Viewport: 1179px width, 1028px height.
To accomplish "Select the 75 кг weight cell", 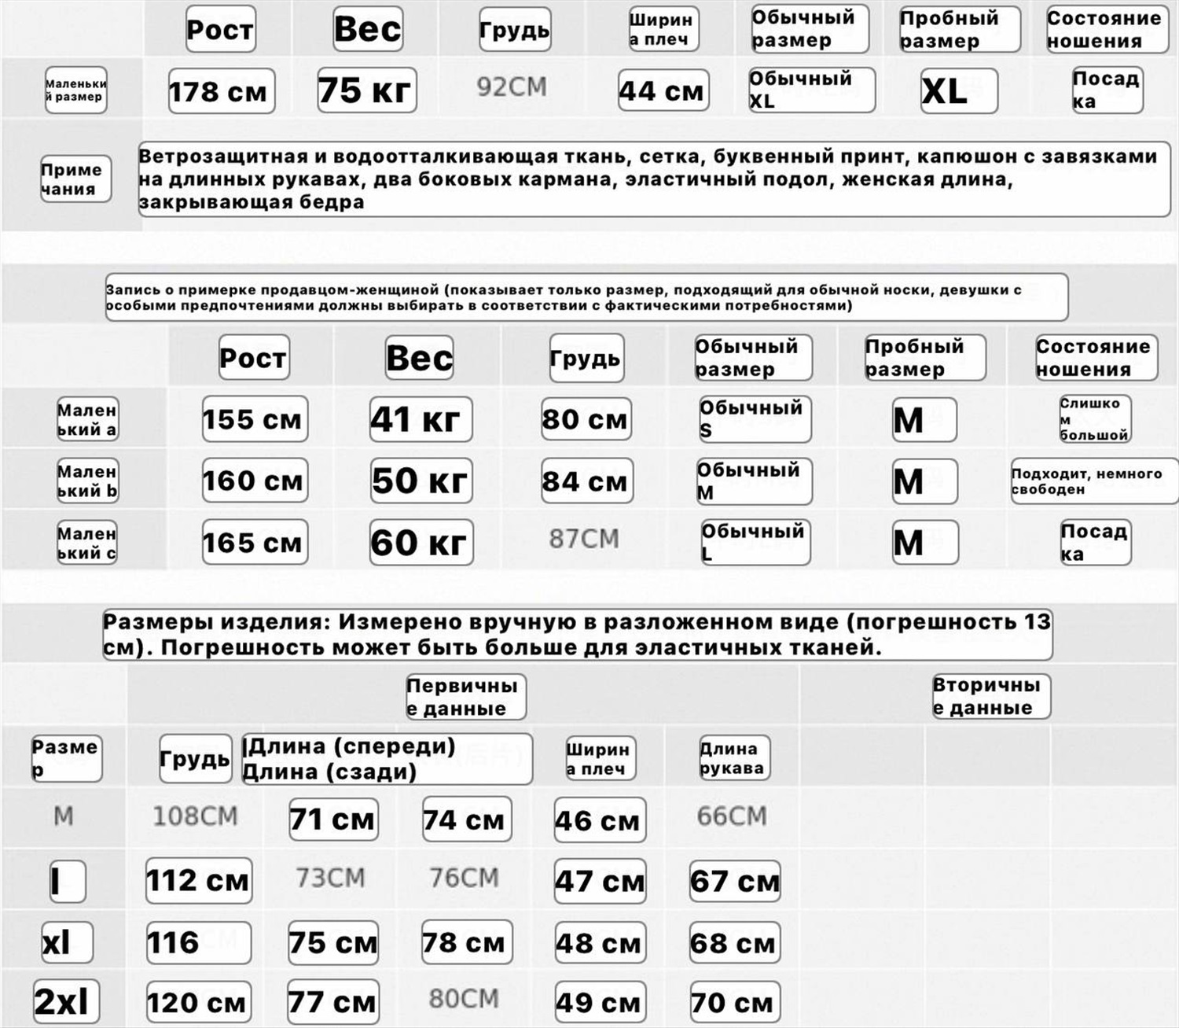I will 366,90.
